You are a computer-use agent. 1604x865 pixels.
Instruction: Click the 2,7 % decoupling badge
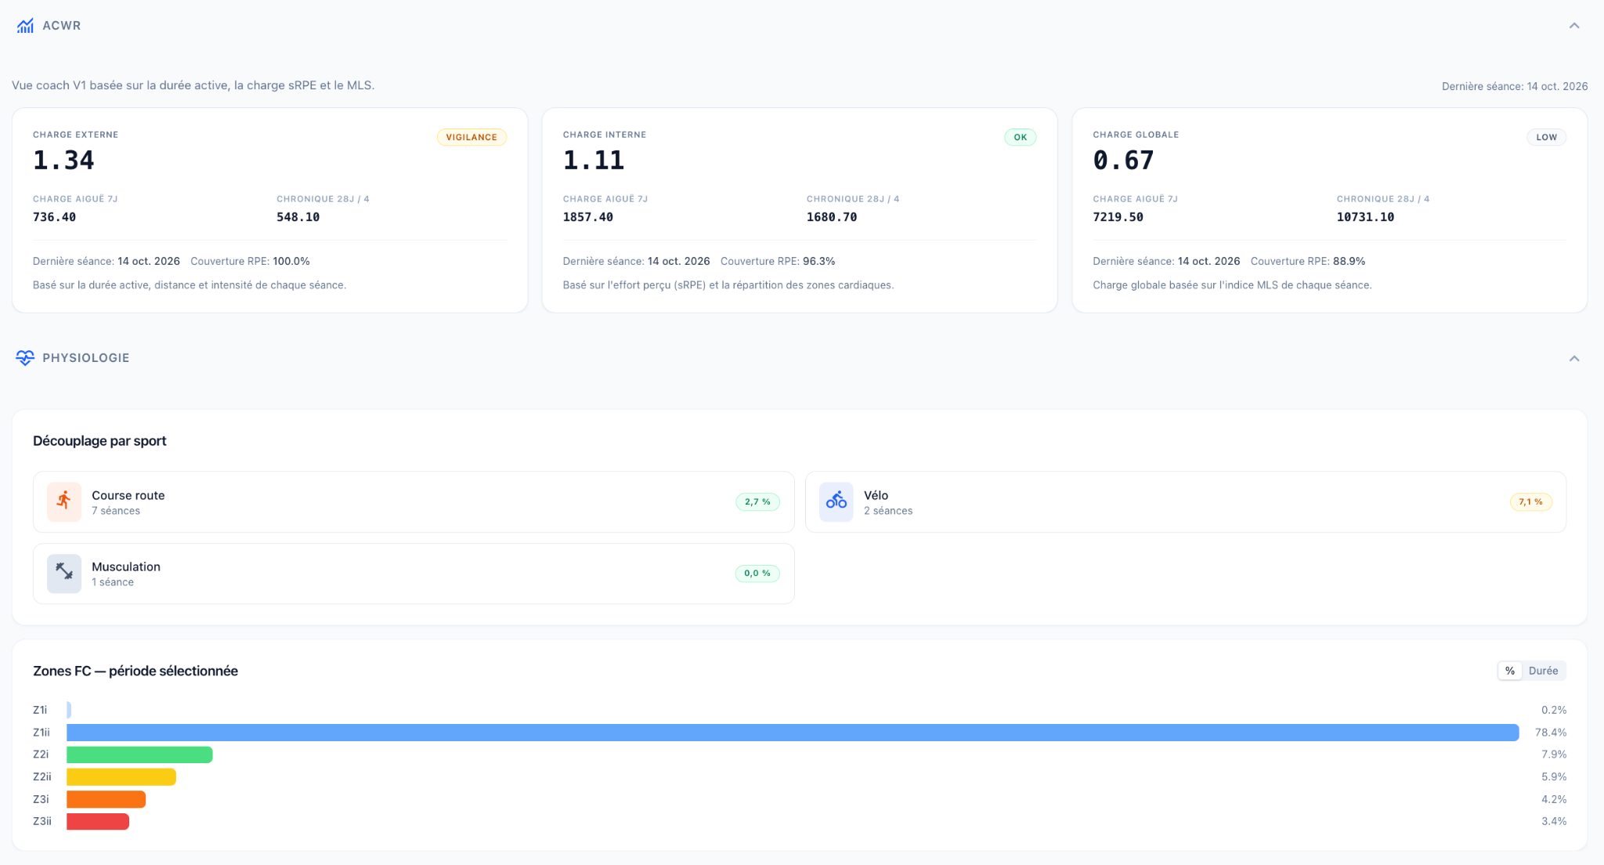pos(757,502)
